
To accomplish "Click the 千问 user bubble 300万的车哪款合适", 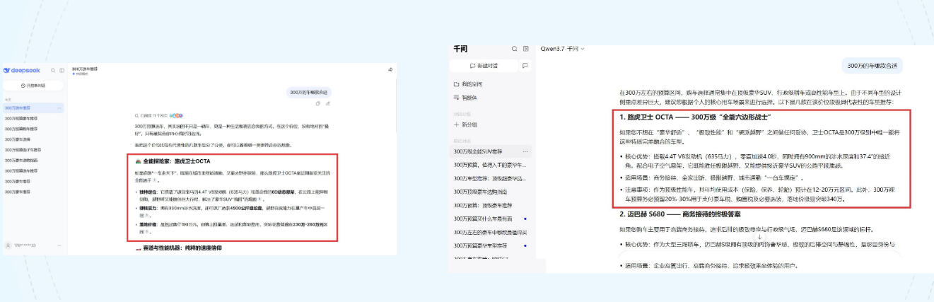I will click(x=871, y=66).
